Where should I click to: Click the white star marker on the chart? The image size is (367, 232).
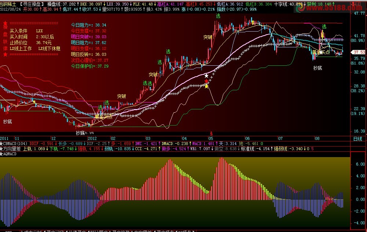tap(206, 76)
